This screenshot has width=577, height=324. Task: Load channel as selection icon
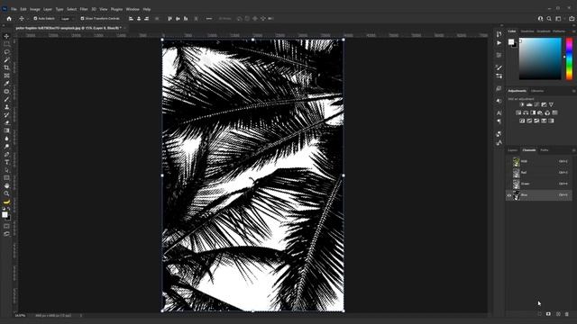[x=540, y=314]
